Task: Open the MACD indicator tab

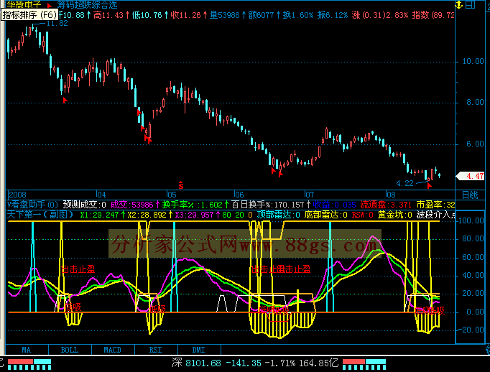Action: [113, 350]
